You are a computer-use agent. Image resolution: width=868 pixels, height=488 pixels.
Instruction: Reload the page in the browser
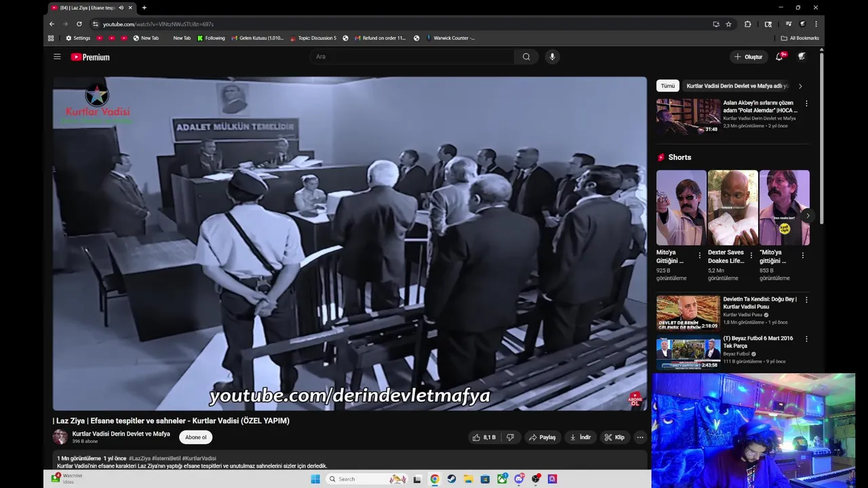point(79,24)
